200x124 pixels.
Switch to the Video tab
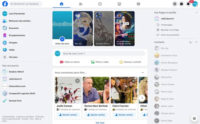pyautogui.click(x=100, y=4)
